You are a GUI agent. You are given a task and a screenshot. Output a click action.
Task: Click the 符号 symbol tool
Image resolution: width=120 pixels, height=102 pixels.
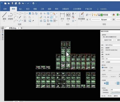point(68,16)
